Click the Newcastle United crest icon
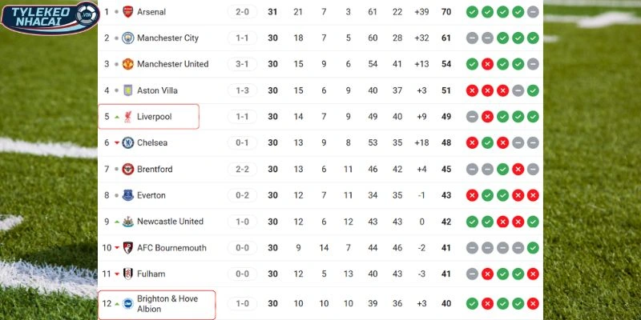The height and width of the screenshot is (320, 641). point(127,222)
